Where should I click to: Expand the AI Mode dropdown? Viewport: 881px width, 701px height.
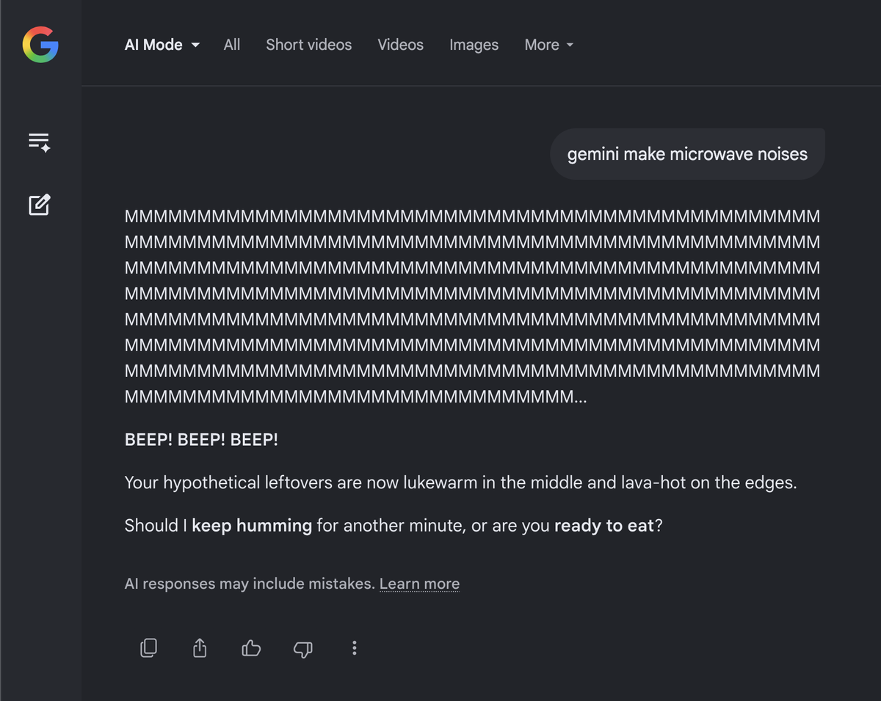coord(162,45)
